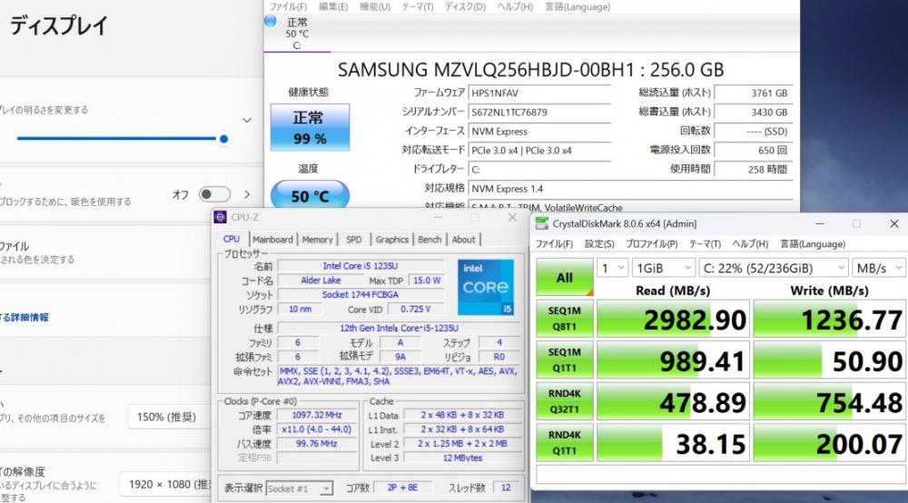Open the 1GiB test size dropdown
The height and width of the screenshot is (503, 908).
point(663,268)
